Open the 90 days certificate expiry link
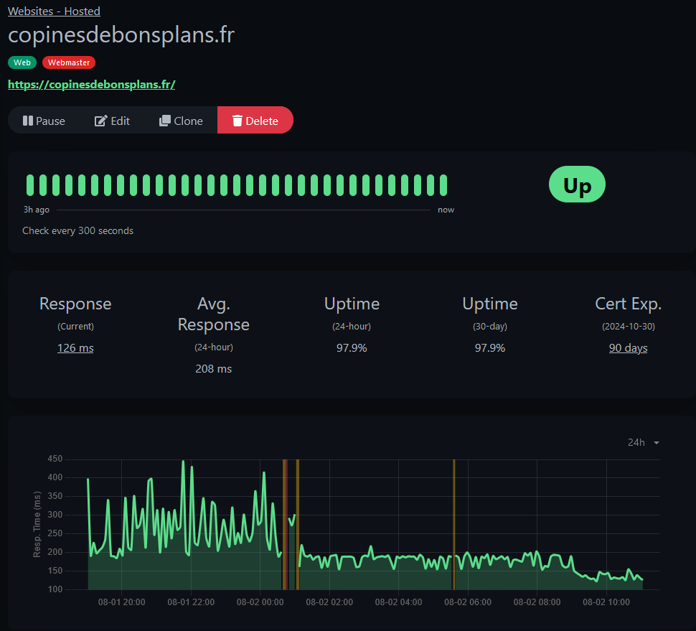Viewport: 696px width, 631px height. click(628, 347)
